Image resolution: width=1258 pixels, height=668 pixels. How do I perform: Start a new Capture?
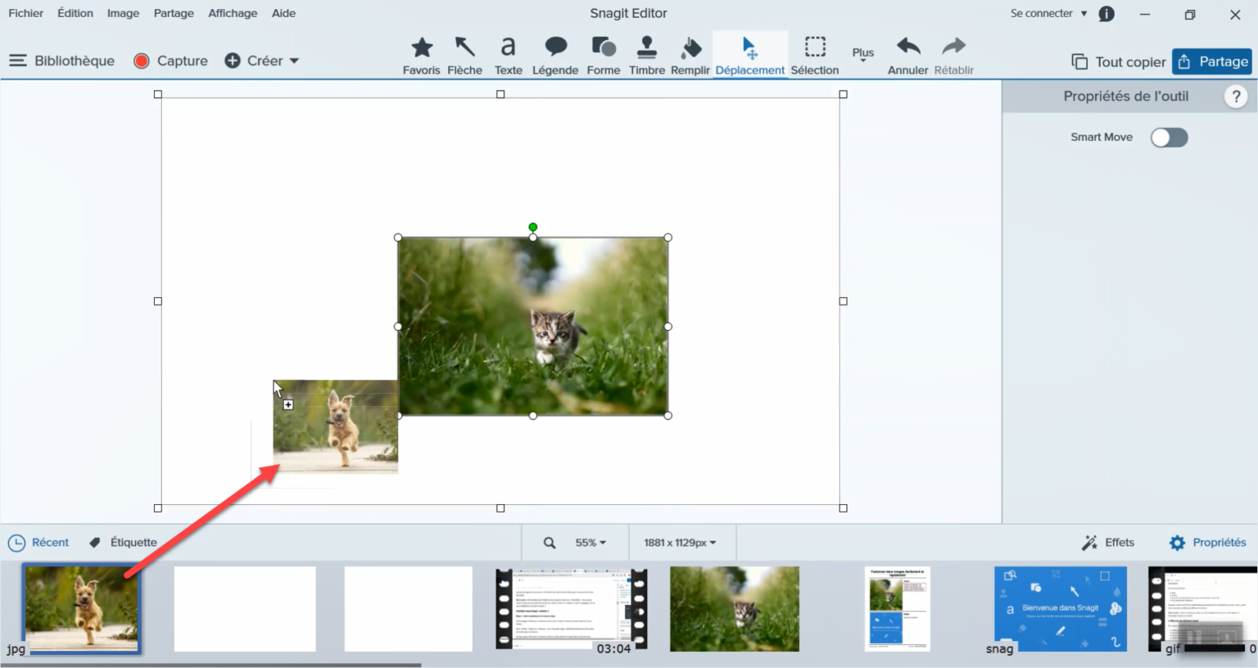pyautogui.click(x=171, y=61)
